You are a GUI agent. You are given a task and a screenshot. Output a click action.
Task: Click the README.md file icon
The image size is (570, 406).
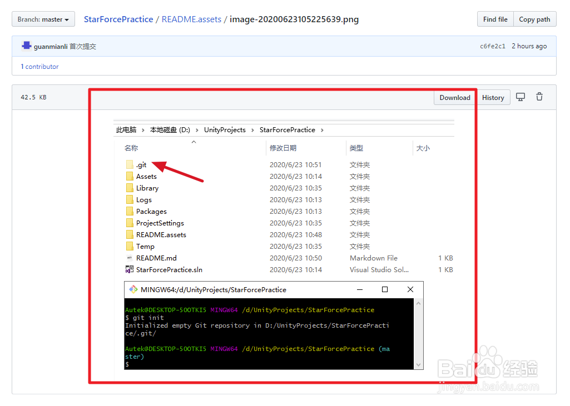(130, 258)
